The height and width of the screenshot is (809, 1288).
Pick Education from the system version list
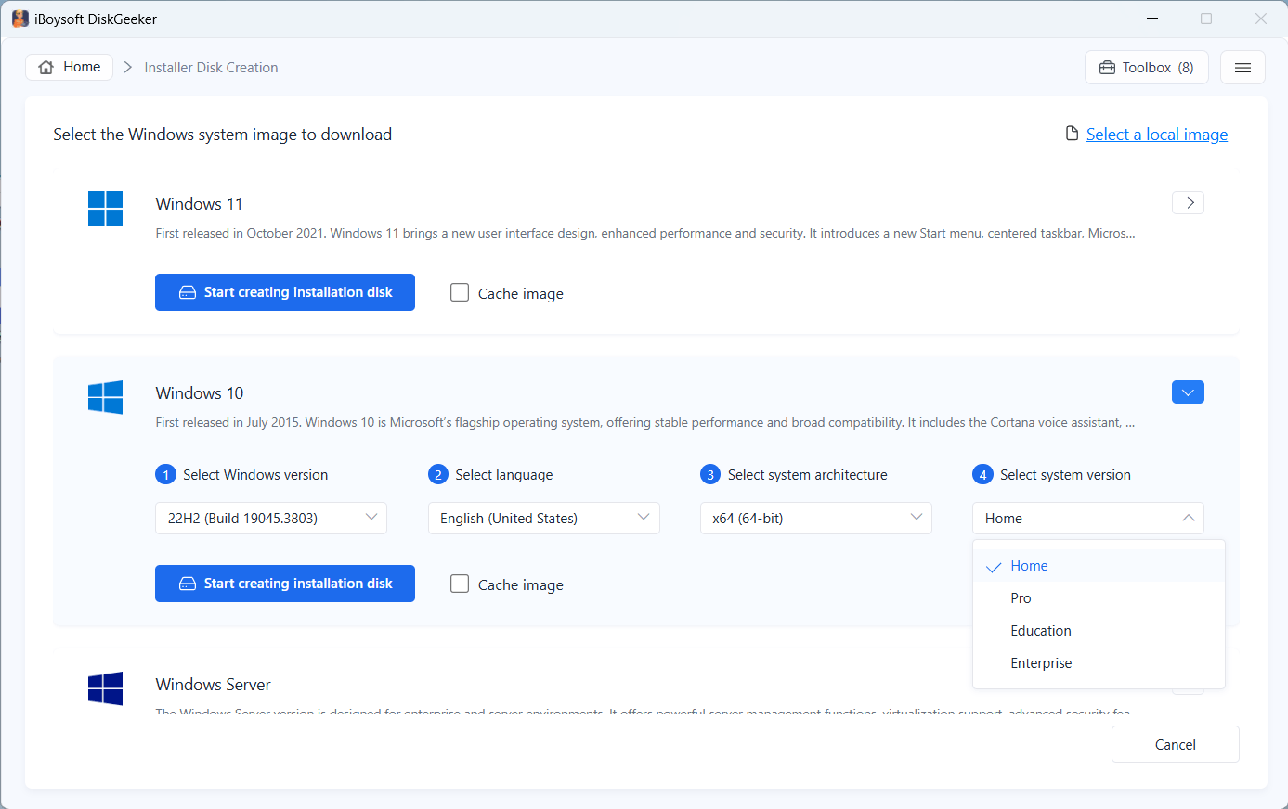pyautogui.click(x=1099, y=631)
